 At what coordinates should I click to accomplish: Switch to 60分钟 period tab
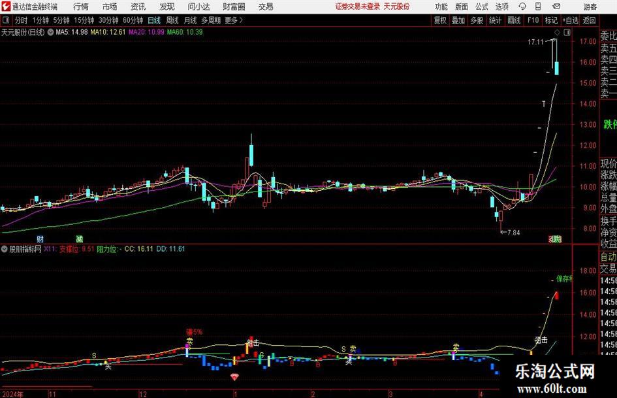[133, 20]
